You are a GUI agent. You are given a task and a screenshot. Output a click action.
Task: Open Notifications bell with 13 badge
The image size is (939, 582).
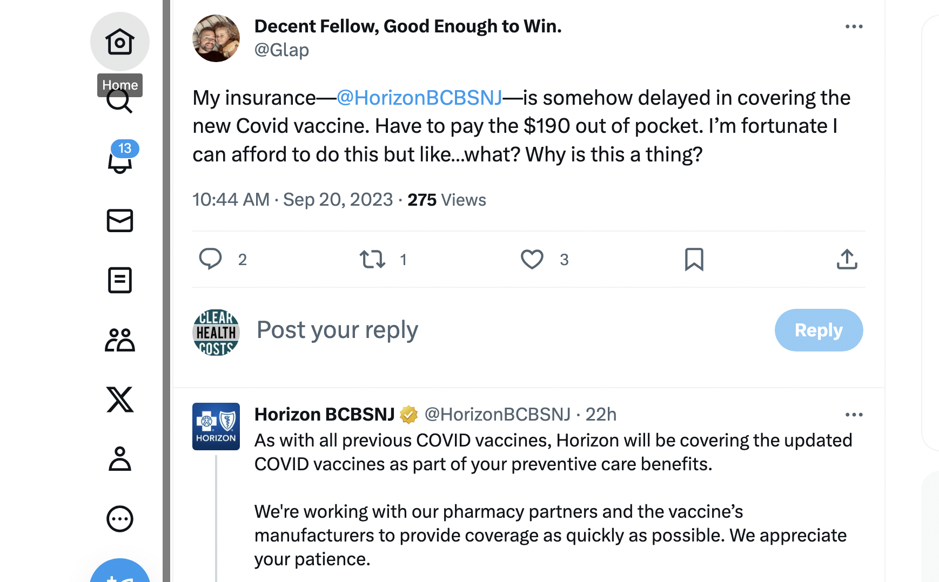click(x=120, y=160)
